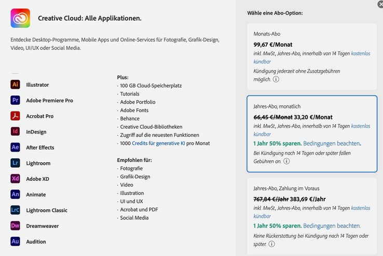Viewport: 383px width, 256px height.
Task: Click the Illustrator app icon
Action: pyautogui.click(x=16, y=85)
